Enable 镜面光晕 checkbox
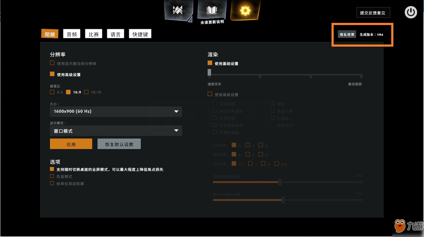This screenshot has height=237, width=424. (272, 111)
